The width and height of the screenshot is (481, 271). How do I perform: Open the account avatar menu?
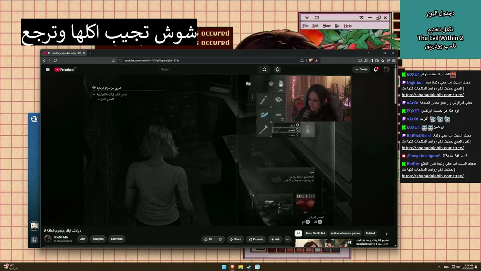386,69
